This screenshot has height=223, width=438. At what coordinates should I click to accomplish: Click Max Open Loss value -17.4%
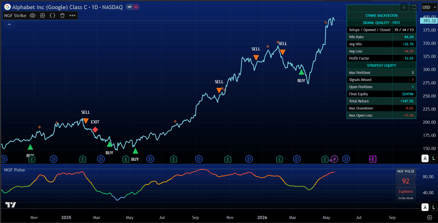click(409, 115)
